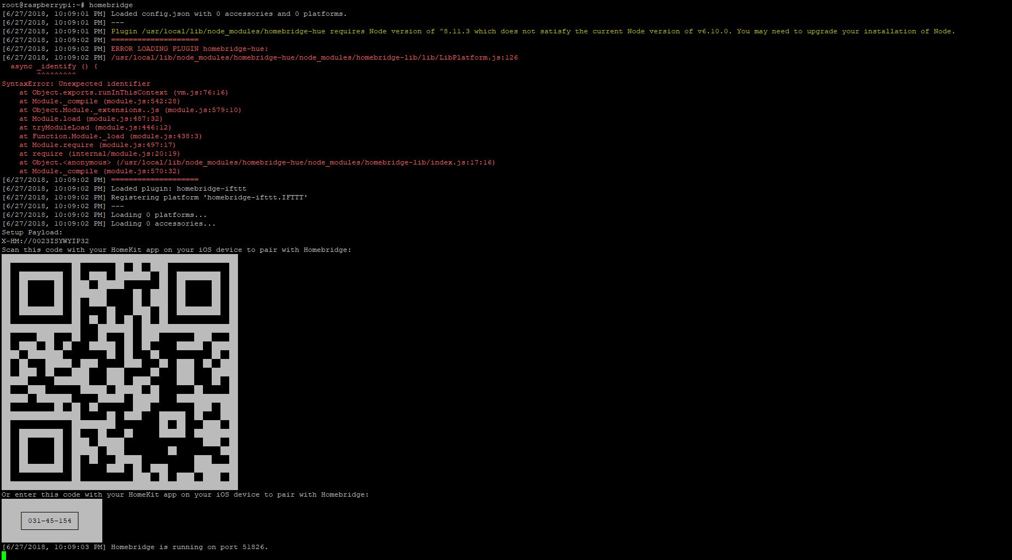Click 'at require (internal/module.js:20:19)' line
Viewport: 1012px width, 560px height.
(x=100, y=154)
